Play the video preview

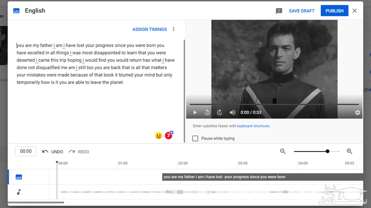pos(195,112)
